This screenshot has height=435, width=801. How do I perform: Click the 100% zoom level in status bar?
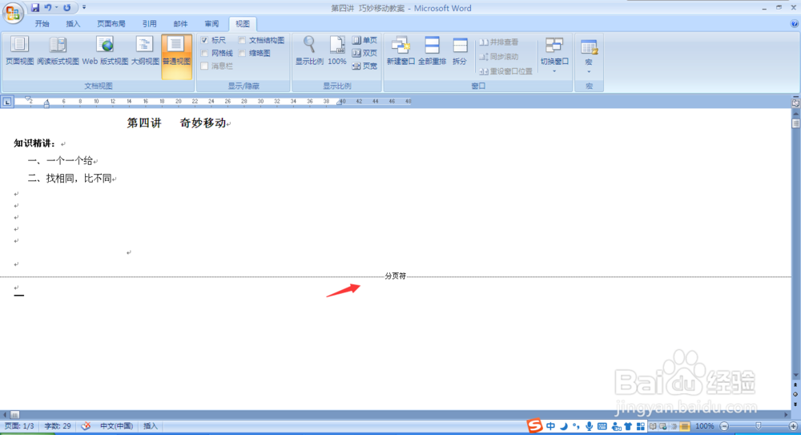[x=705, y=426]
